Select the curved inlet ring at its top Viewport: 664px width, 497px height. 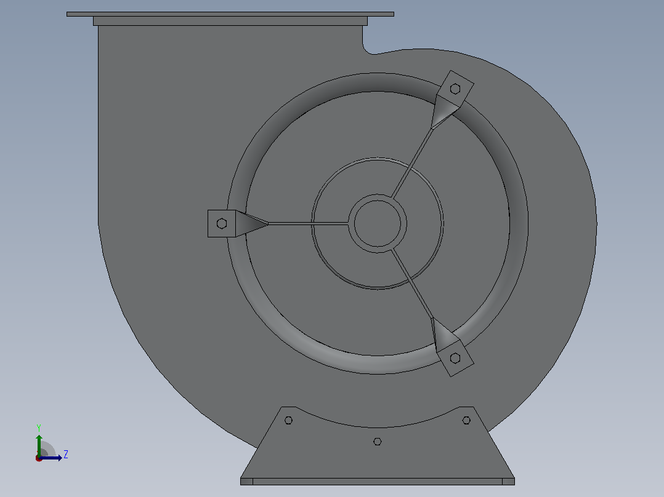pos(378,82)
